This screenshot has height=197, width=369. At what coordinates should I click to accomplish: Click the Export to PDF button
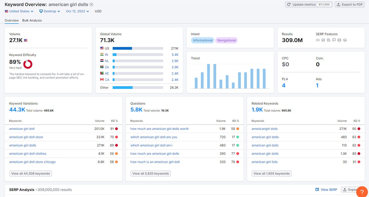coord(349,5)
